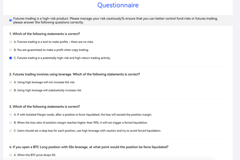Click the futures high-risk notice banner text
This screenshot has width=240, height=160.
coord(115,21)
